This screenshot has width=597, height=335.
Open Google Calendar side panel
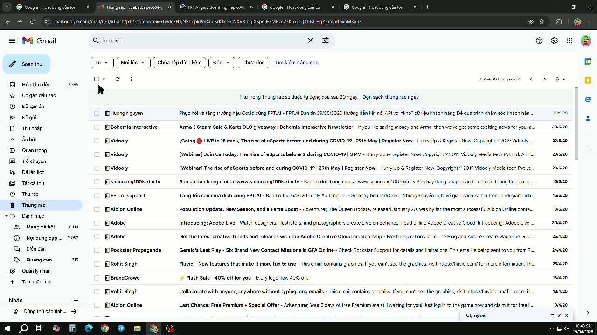click(x=588, y=61)
